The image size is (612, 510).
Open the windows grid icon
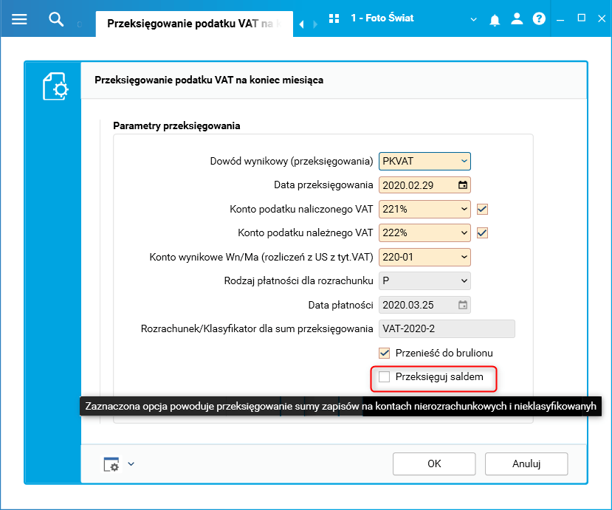tap(334, 18)
